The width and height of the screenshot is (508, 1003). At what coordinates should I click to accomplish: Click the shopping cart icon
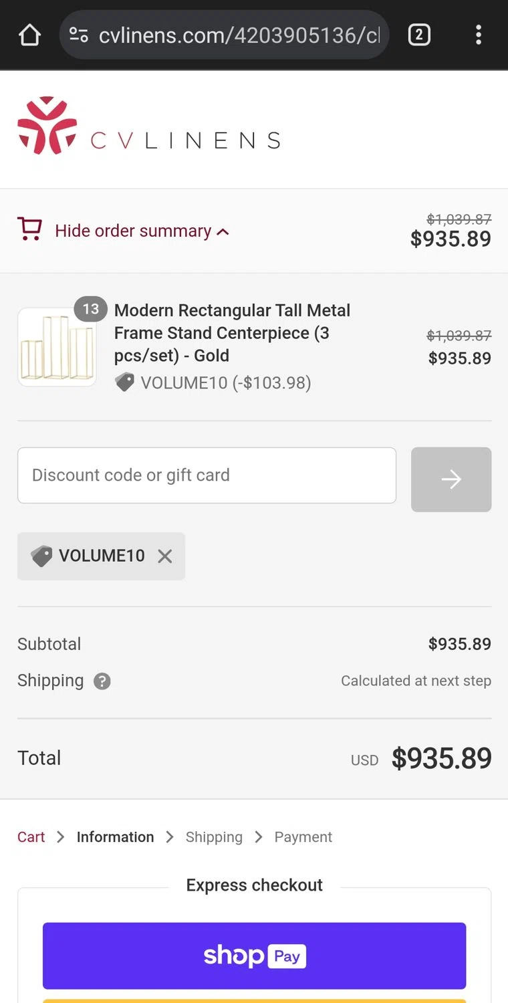click(x=29, y=230)
